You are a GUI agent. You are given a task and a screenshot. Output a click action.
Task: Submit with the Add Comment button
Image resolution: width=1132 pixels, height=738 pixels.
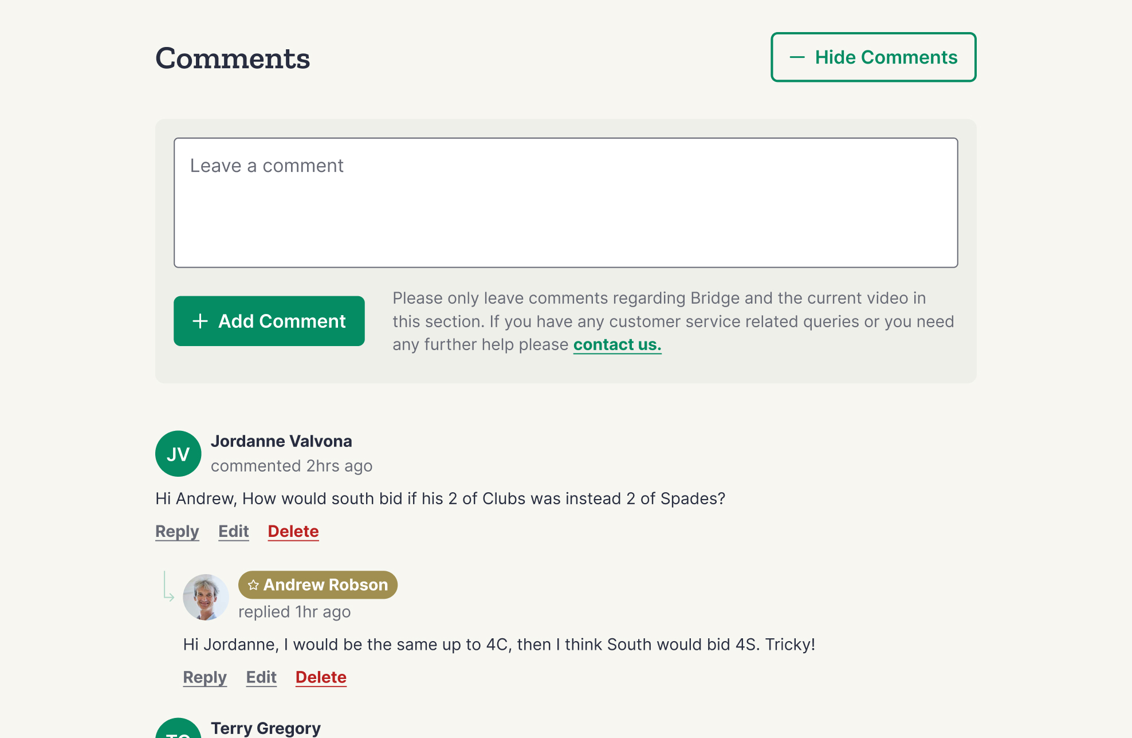[x=269, y=321]
